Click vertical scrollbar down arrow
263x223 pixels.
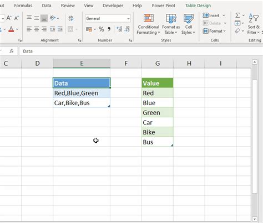[x=255, y=219]
